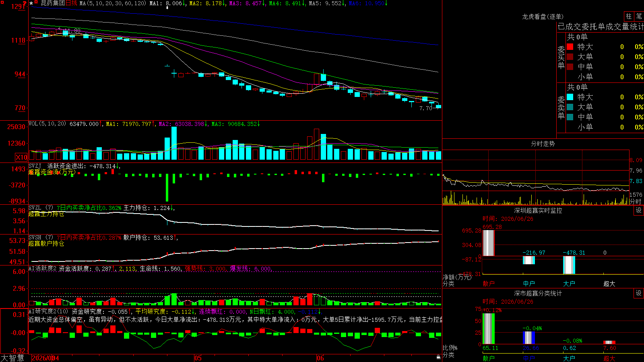Screen dimensions: 644x362
Task: Click the dark red 大单 buy-order color square
Action: point(570,57)
